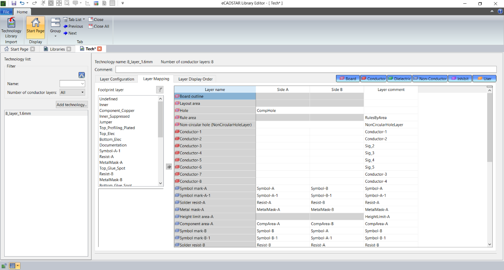Click the speech bubble comment icon
Image resolution: width=504 pixels, height=270 pixels.
click(x=75, y=3)
